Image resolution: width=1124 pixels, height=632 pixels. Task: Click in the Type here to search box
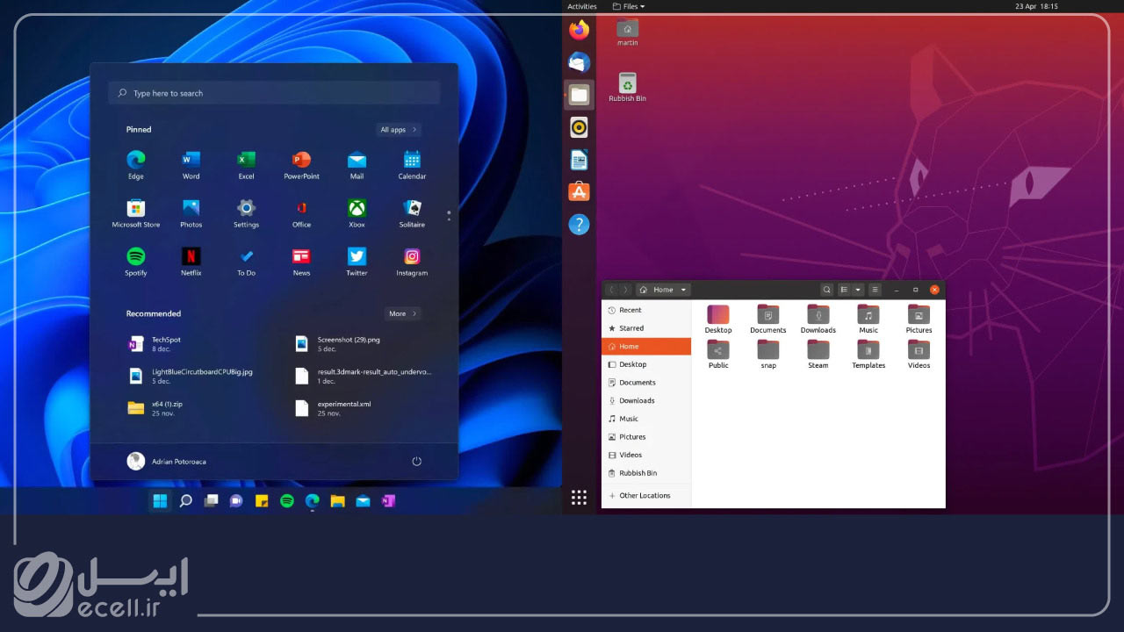pyautogui.click(x=274, y=93)
